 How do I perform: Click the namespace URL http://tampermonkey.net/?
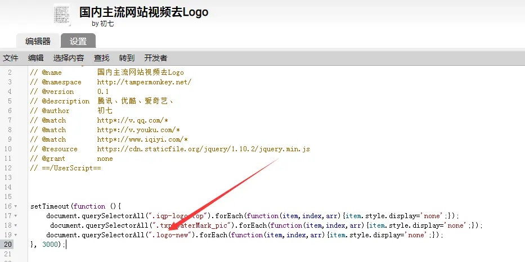click(x=144, y=82)
